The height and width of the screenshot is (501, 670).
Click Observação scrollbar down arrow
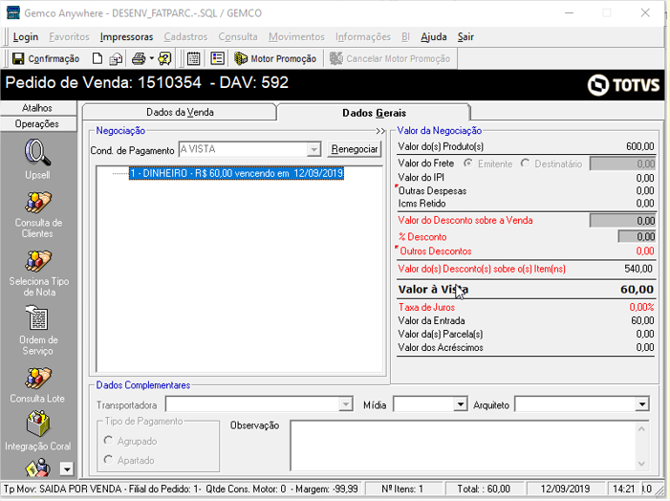(641, 464)
